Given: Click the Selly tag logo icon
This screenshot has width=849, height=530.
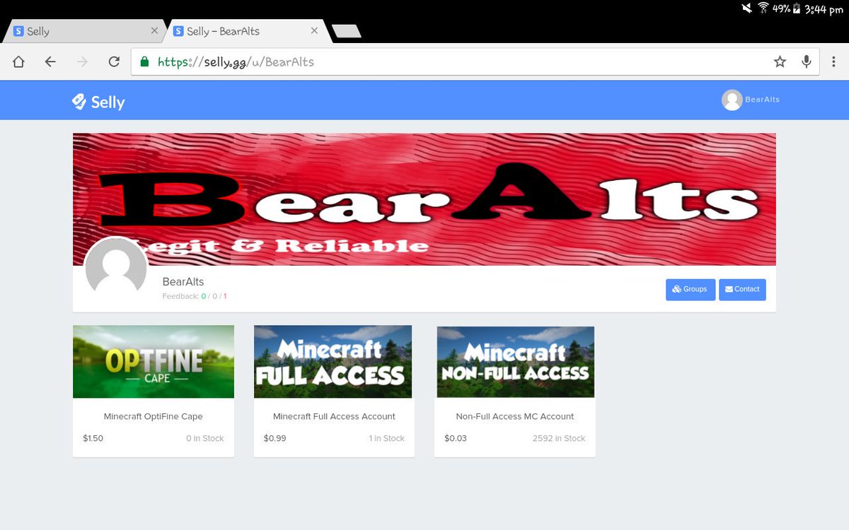Looking at the screenshot, I should pos(79,102).
